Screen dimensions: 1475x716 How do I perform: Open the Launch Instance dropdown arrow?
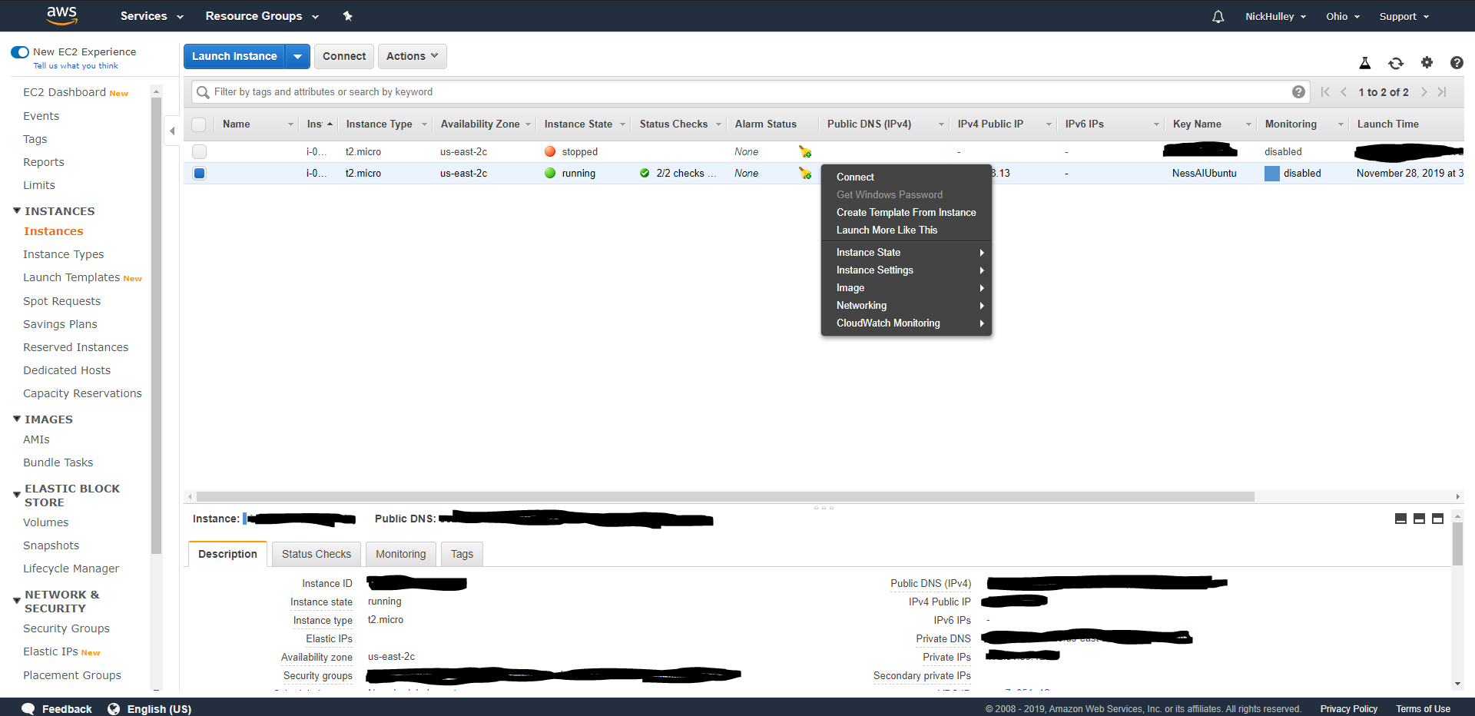pos(297,56)
